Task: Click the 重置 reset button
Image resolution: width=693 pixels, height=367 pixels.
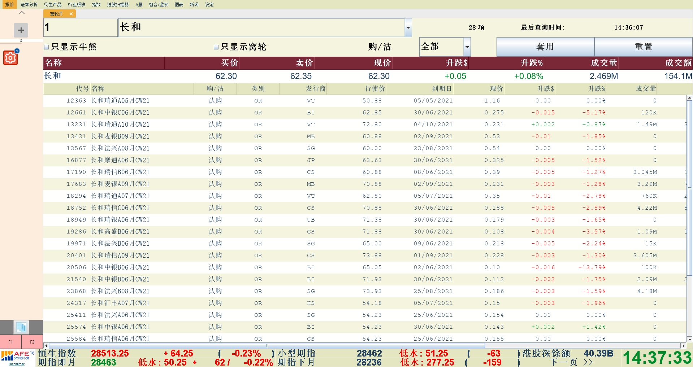Action: [x=643, y=47]
